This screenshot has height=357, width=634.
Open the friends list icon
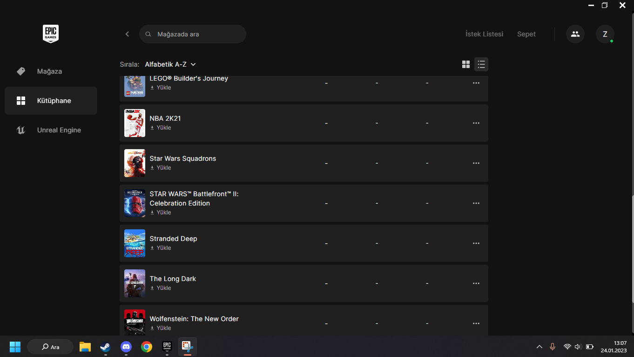(x=575, y=34)
